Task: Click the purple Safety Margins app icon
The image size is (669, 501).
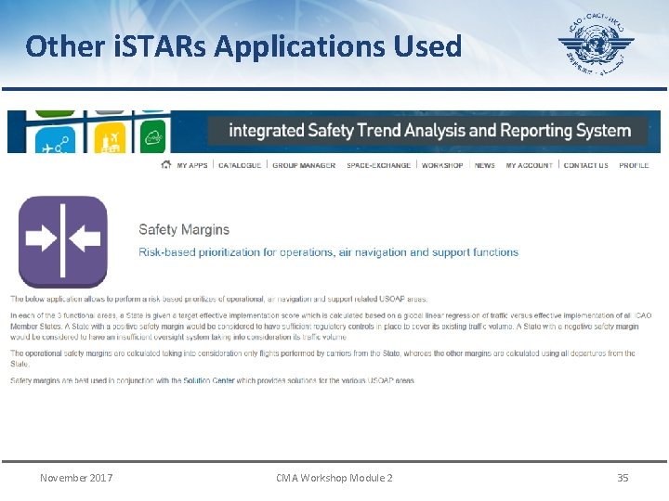Action: (x=63, y=241)
